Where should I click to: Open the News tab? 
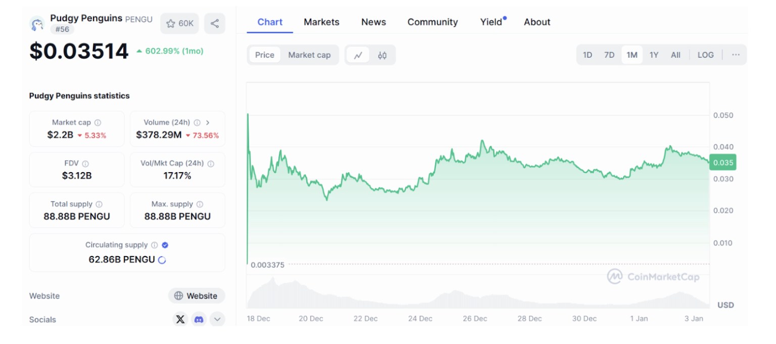[x=373, y=22]
